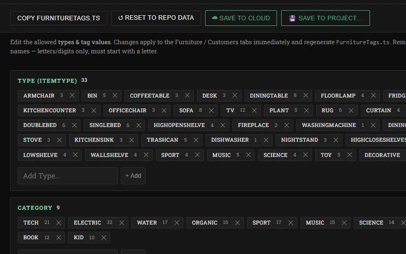The image size is (406, 254).
Task: Click X on the DISHWASHER tag
Action: 266,140
